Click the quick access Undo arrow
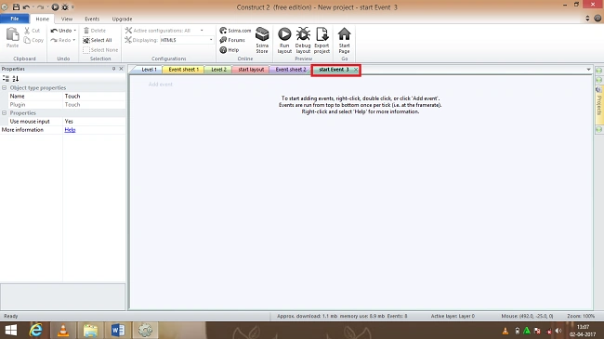Image resolution: width=604 pixels, height=339 pixels. pyautogui.click(x=26, y=7)
